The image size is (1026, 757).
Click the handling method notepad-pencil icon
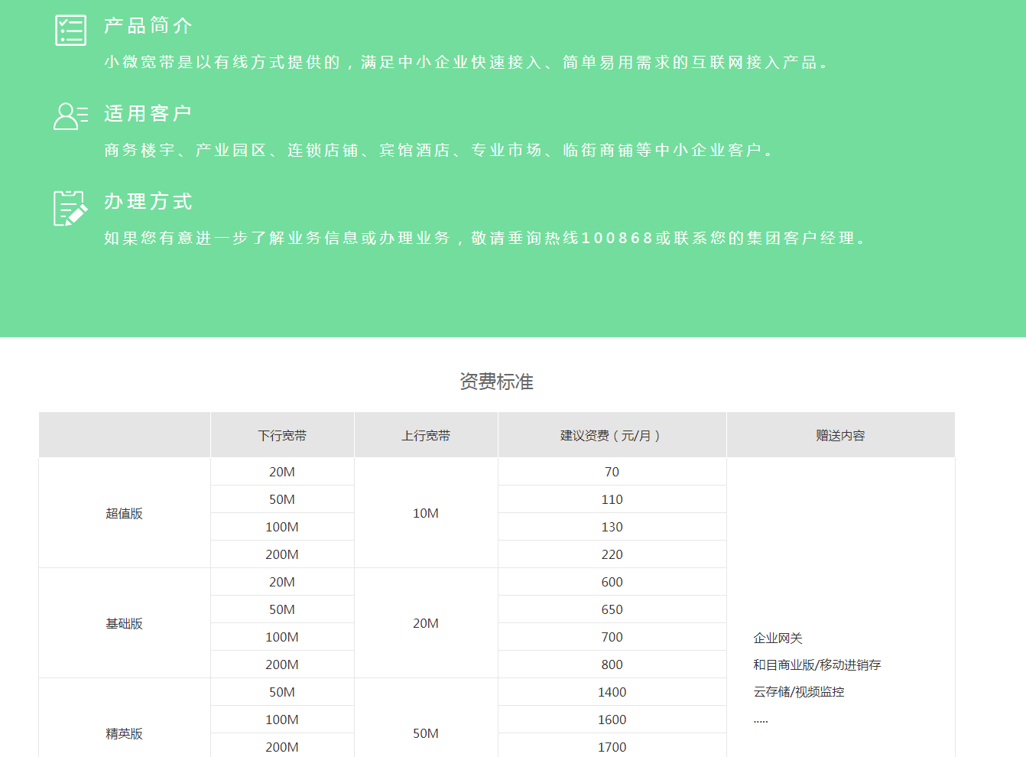pyautogui.click(x=70, y=208)
